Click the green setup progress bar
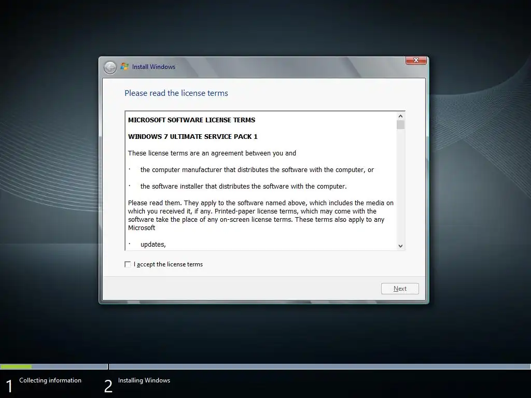This screenshot has height=398, width=531. 16,366
